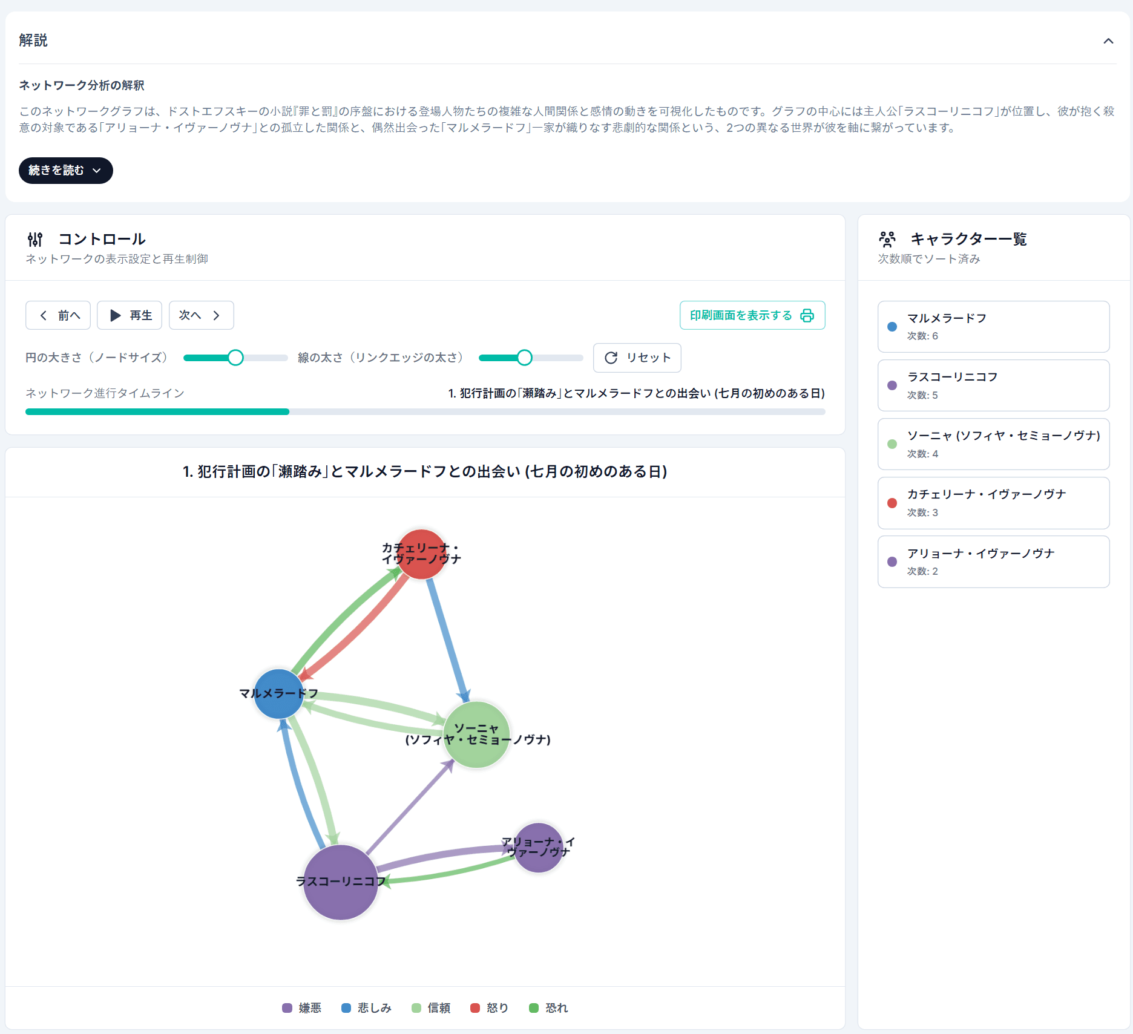Screen dimensions: 1133x1034
Task: Select アリョーナ・イヴァーノヴナ card in list
Action: 994,561
